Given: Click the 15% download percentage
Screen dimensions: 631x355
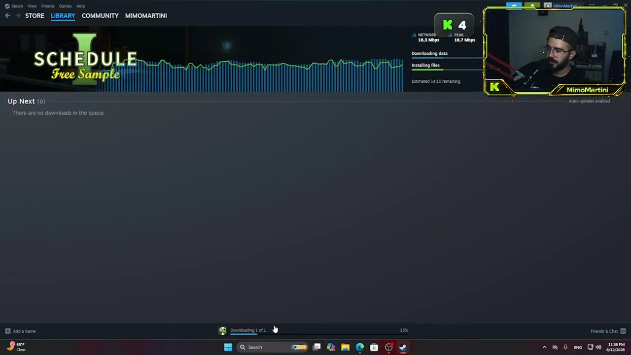Looking at the screenshot, I should [404, 330].
